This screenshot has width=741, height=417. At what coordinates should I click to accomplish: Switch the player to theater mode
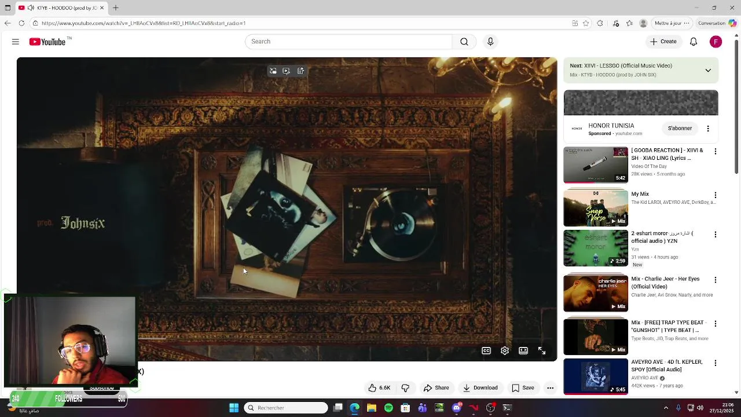pyautogui.click(x=523, y=350)
